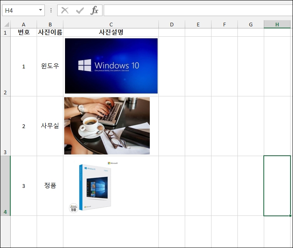Select the office laptop and coffee picture
The image size is (293, 248).
(x=107, y=126)
